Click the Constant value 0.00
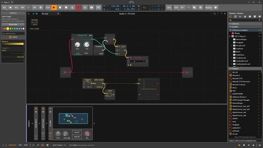 pyautogui.click(x=101, y=54)
